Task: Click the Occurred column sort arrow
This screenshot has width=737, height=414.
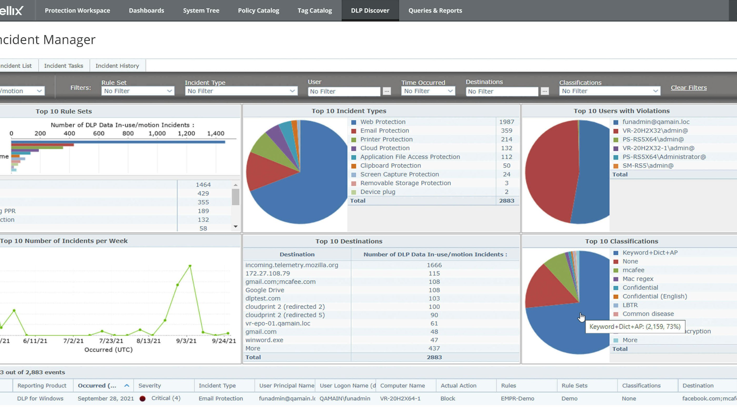Action: (127, 386)
